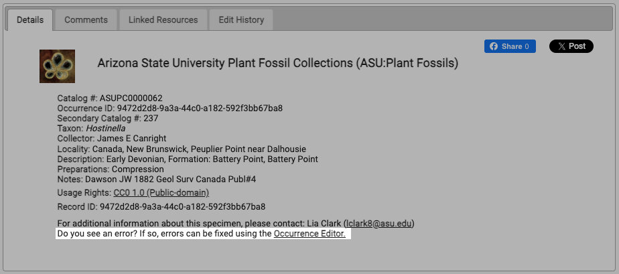Select the Occurrence ID value text
Screen dimensions: 619x274
tap(200, 108)
